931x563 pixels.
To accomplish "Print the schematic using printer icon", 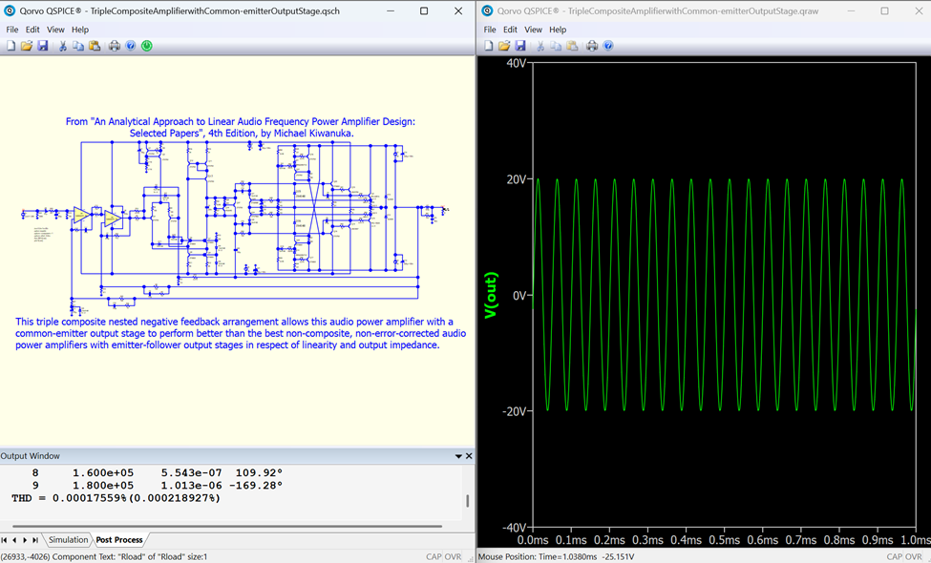I will [115, 46].
